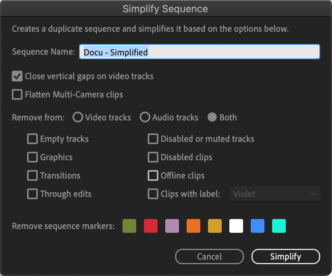Enable Disabled or muted tracks checkbox

[x=153, y=139]
